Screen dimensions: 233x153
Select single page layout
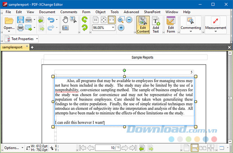point(186,148)
